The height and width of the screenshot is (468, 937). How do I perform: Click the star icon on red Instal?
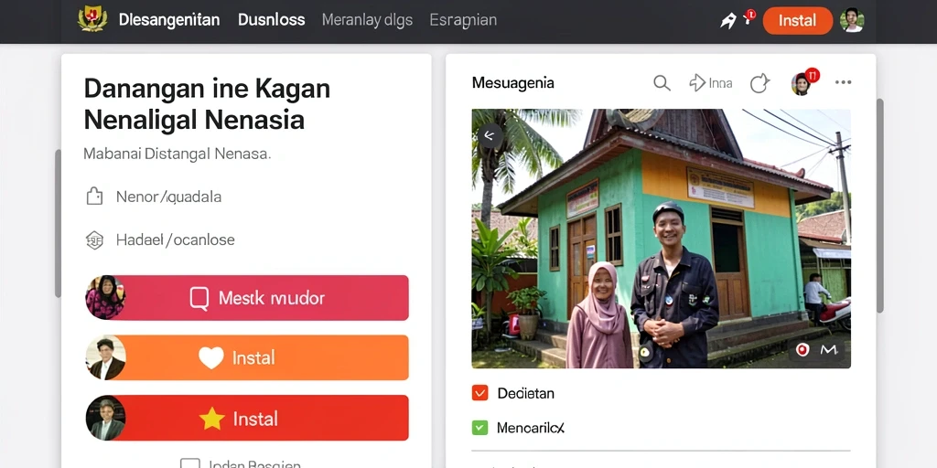tap(211, 419)
